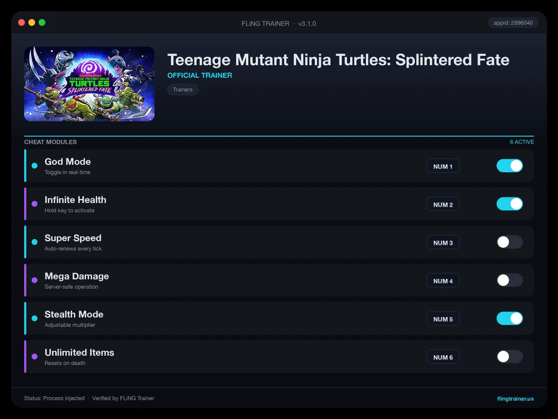This screenshot has width=558, height=419.
Task: Click the purple dot beside Infinite Health
Action: tap(34, 204)
